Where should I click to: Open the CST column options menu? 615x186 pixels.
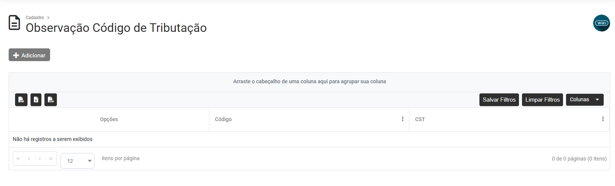(603, 119)
